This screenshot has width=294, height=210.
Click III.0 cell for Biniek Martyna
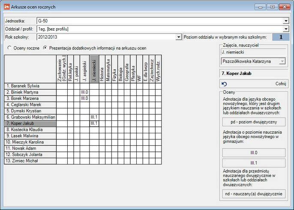(x=84, y=92)
